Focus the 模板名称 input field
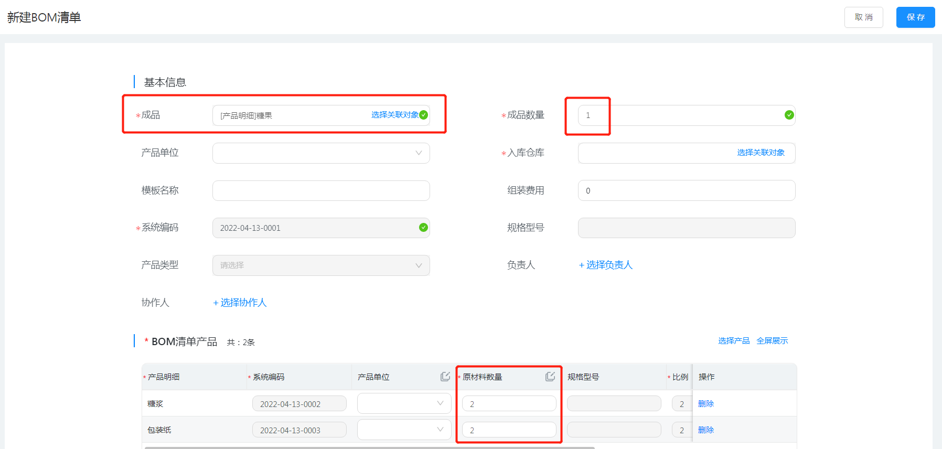 coord(321,190)
